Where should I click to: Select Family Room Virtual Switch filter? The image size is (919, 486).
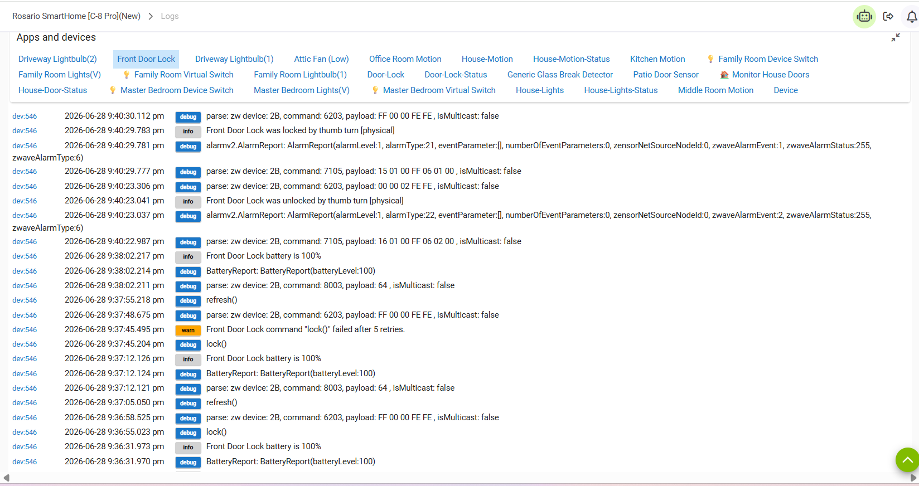183,75
